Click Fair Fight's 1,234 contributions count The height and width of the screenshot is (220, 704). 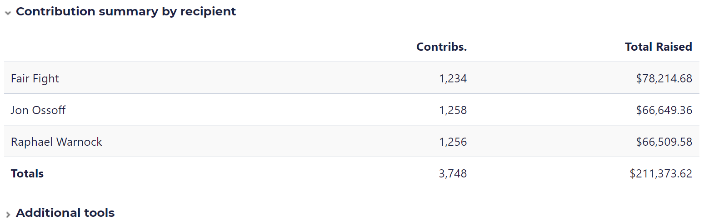(453, 78)
